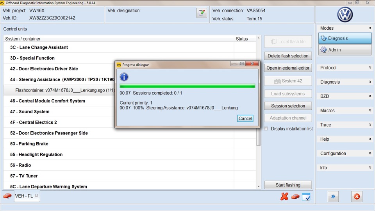Expand the Help section

[370, 139]
